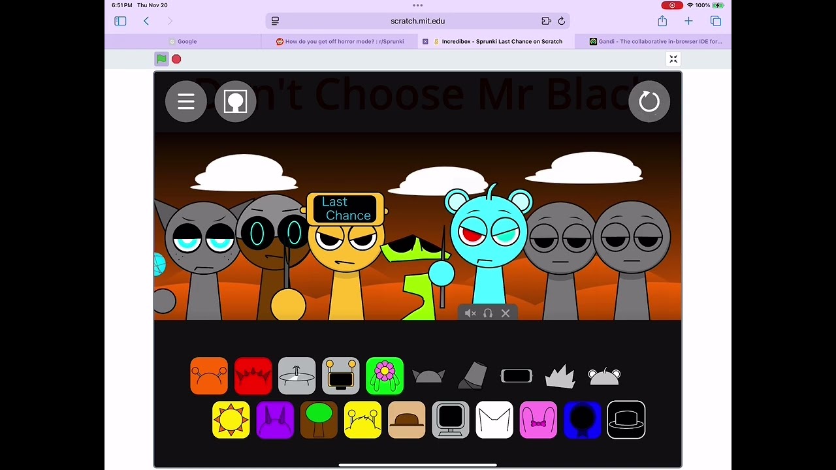
Task: Select the yellow antenna character icon
Action: 362,420
